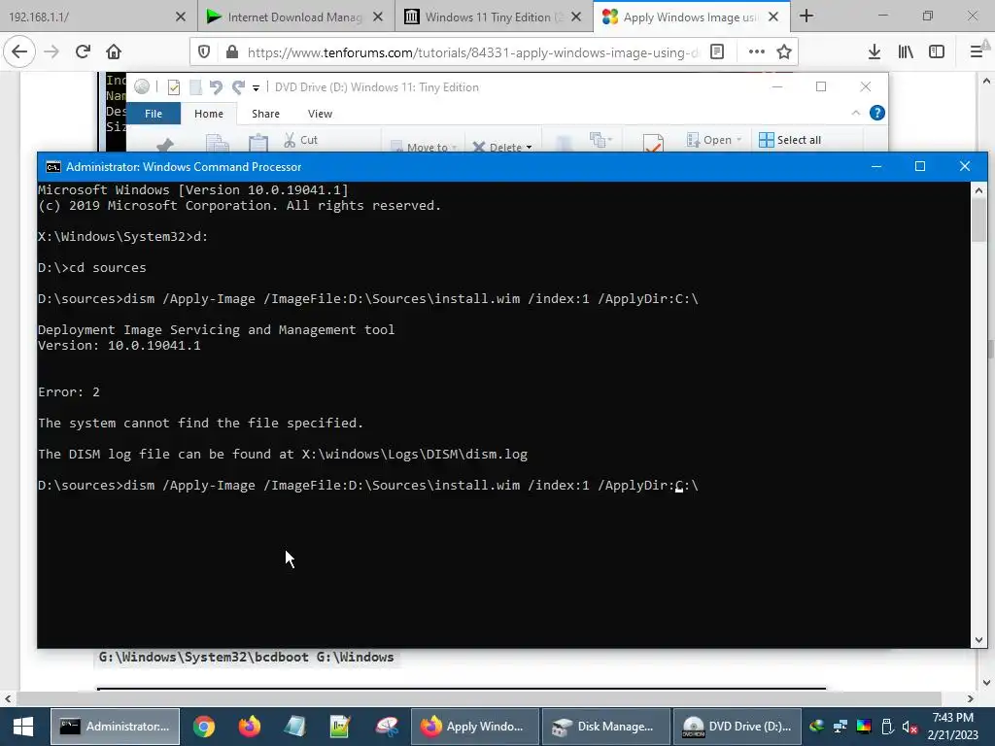Go to the Firefox home page
995x746 pixels.
114,52
